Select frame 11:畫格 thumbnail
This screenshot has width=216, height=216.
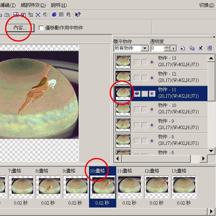point(129,187)
